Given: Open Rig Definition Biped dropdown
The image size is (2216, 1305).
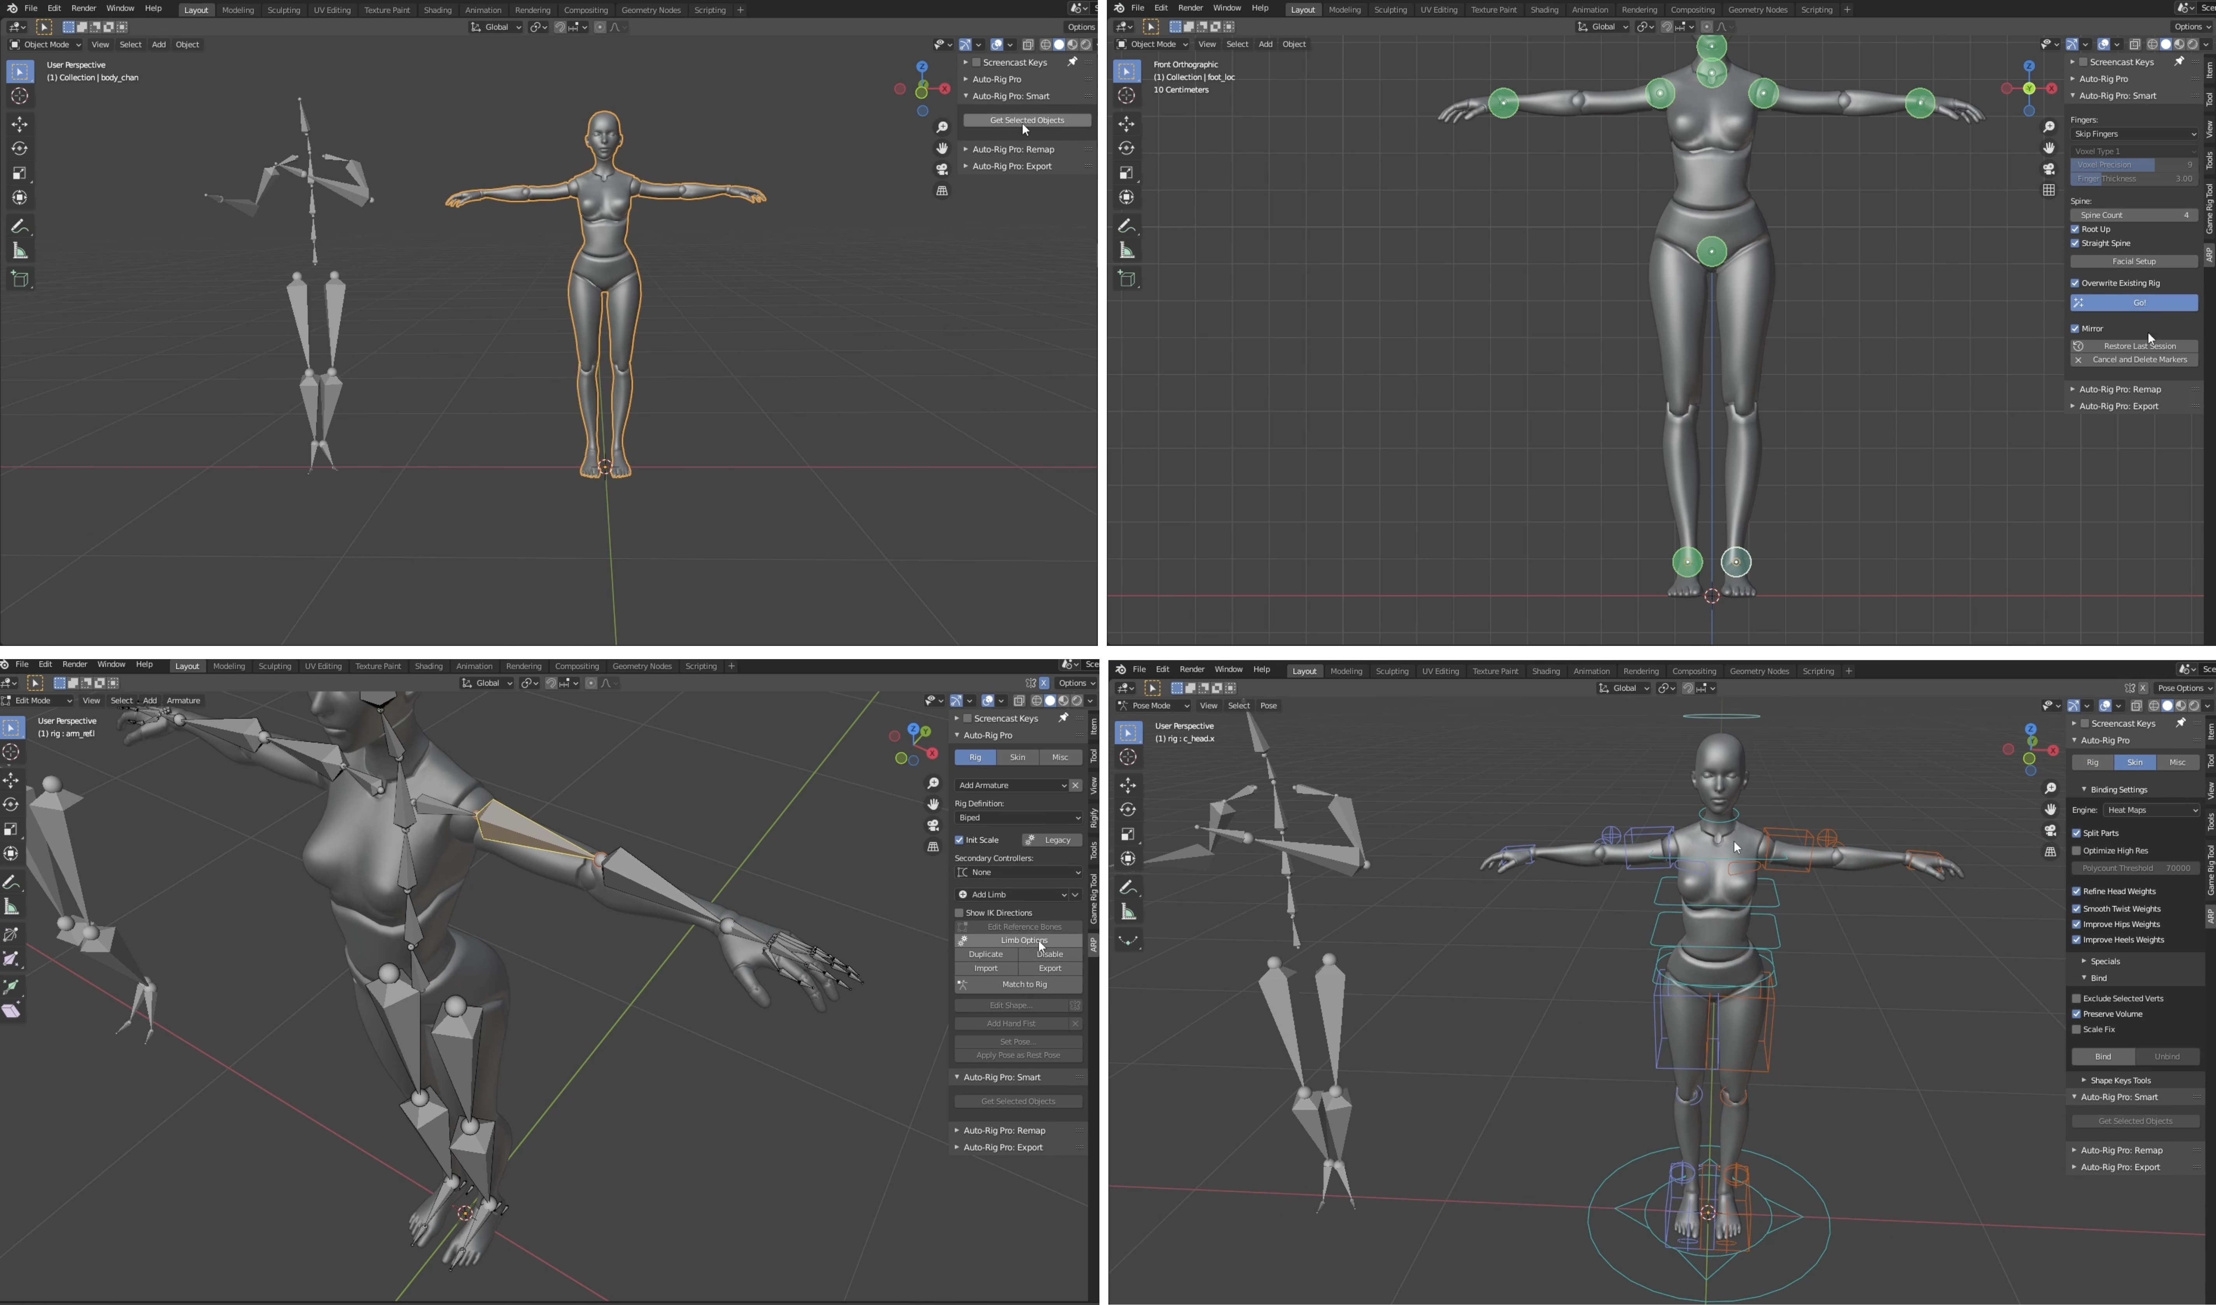Looking at the screenshot, I should point(1018,818).
